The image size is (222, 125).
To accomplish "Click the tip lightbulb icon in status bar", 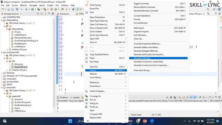I will pos(220,115).
